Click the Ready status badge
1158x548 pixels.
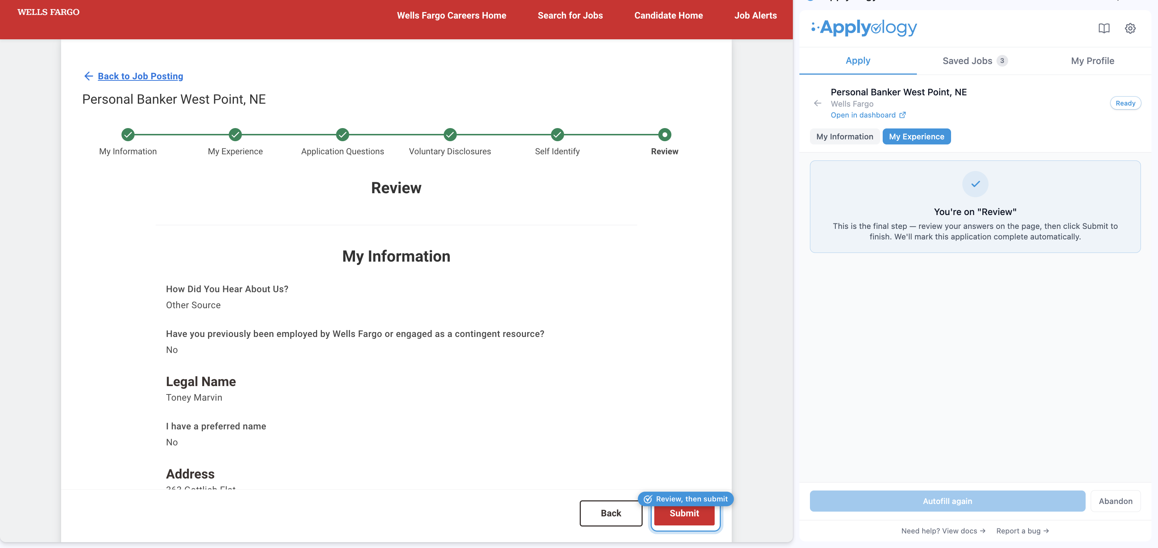[1125, 103]
